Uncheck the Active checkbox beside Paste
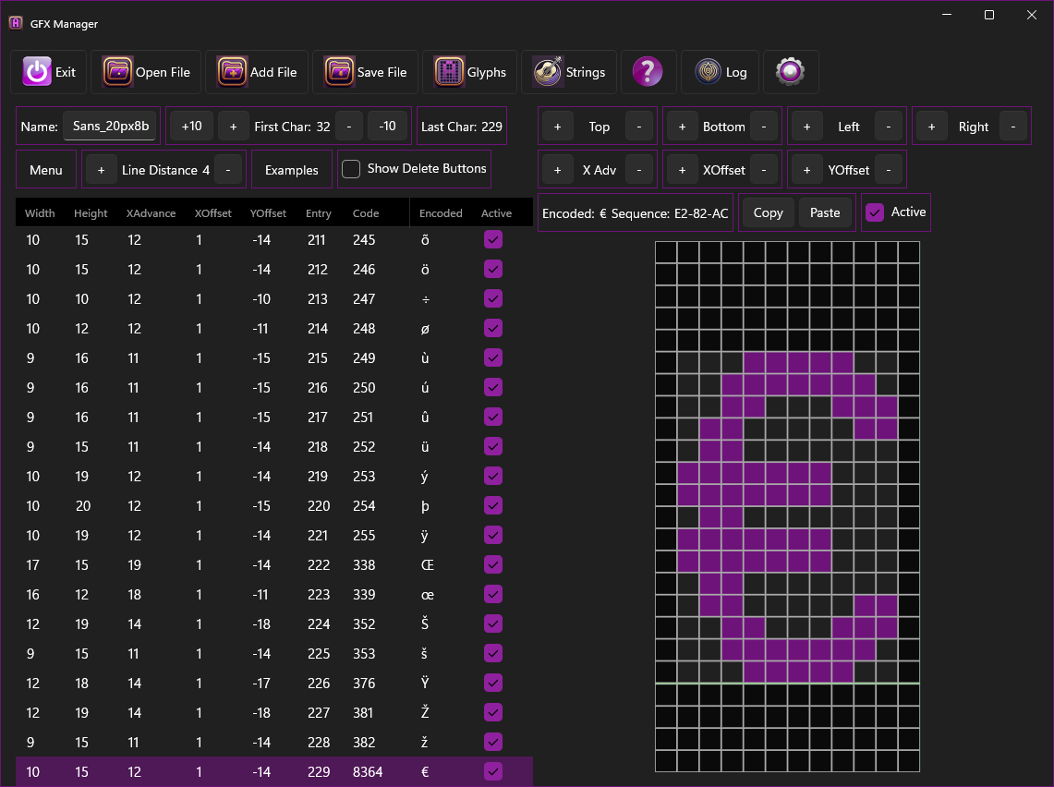Image resolution: width=1054 pixels, height=787 pixels. (x=875, y=212)
